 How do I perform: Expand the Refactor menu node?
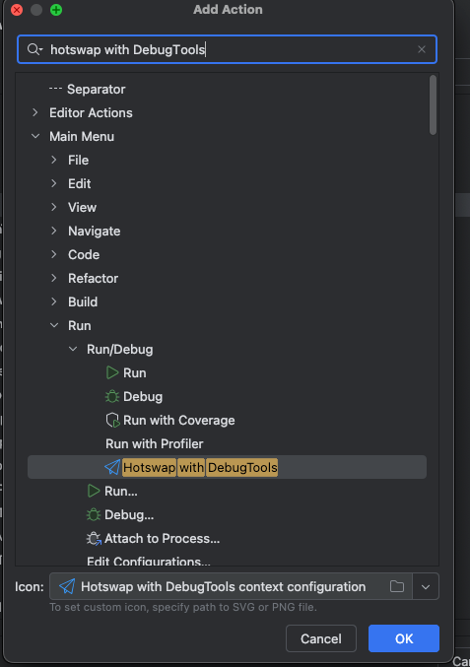(54, 278)
